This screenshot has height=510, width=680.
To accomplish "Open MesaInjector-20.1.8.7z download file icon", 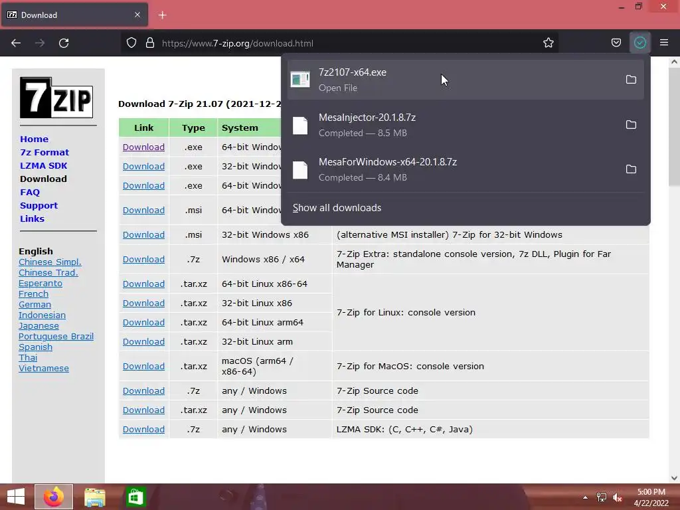I will click(300, 126).
